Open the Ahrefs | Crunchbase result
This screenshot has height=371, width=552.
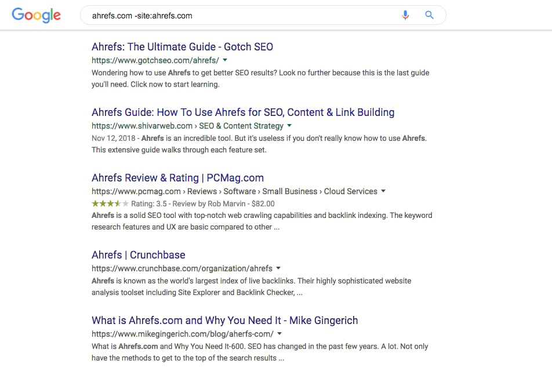coord(139,255)
